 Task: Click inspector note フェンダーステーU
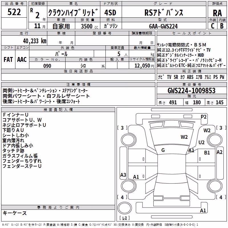[x=22, y=166]
